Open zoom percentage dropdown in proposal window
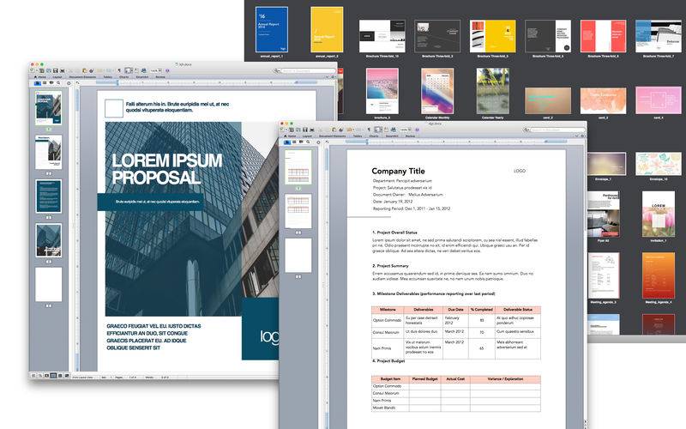The width and height of the screenshot is (686, 429). point(156,71)
